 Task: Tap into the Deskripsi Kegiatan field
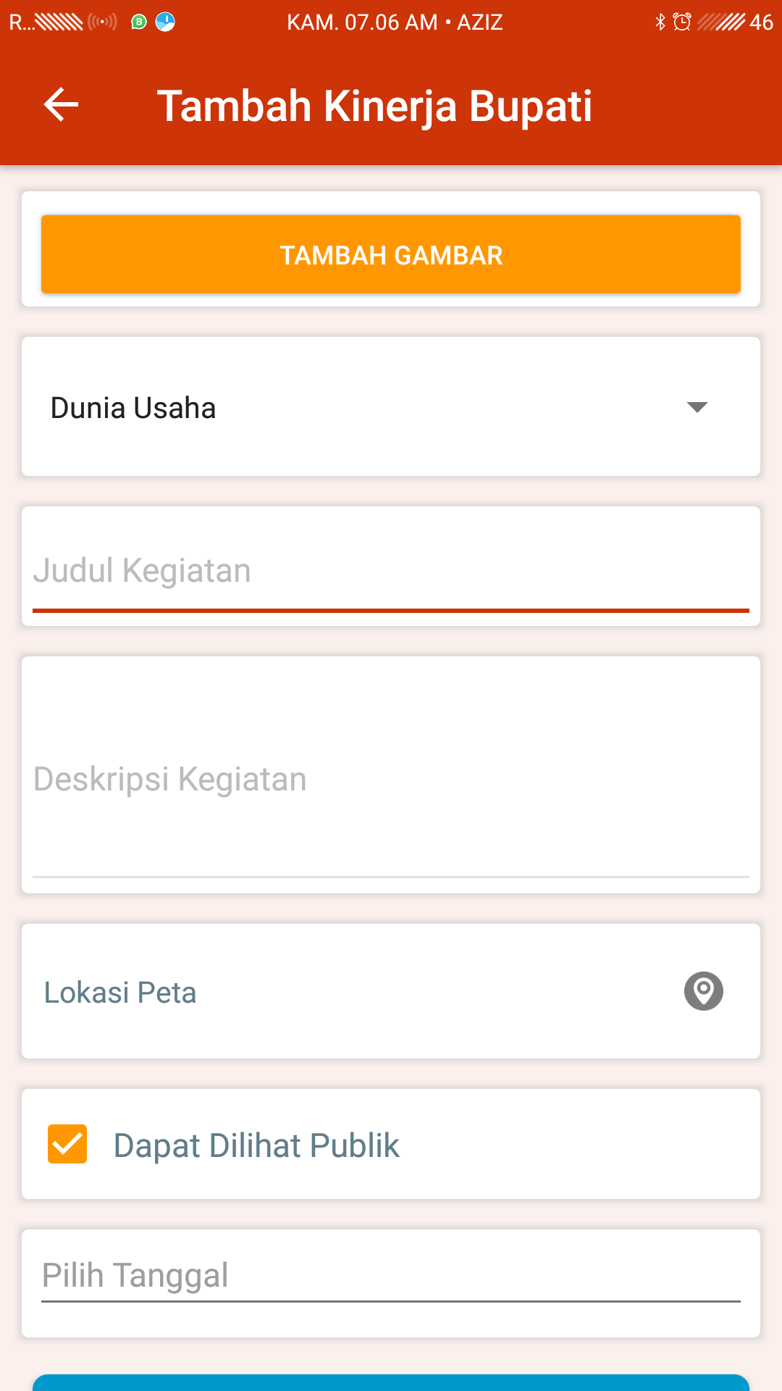click(391, 780)
